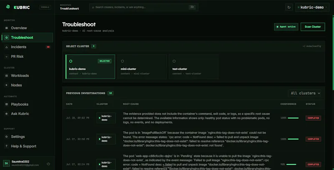The height and width of the screenshot is (170, 334).
Task: Click the ROOT CAUSE column header
Action: tap(131, 104)
